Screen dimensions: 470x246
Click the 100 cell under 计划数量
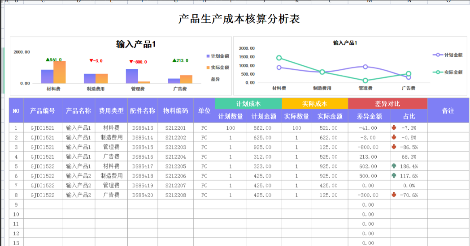[x=231, y=128]
